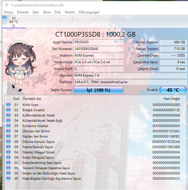Viewport: 188px width, 190px height.
Task: Click the Özellikler field with S.M.A.R.T., TRIM
Action: click(x=130, y=82)
